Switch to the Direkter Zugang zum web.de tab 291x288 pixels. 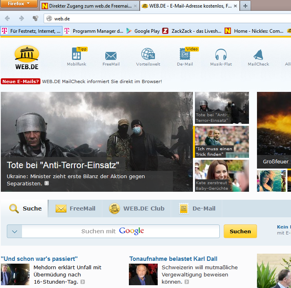click(x=90, y=6)
